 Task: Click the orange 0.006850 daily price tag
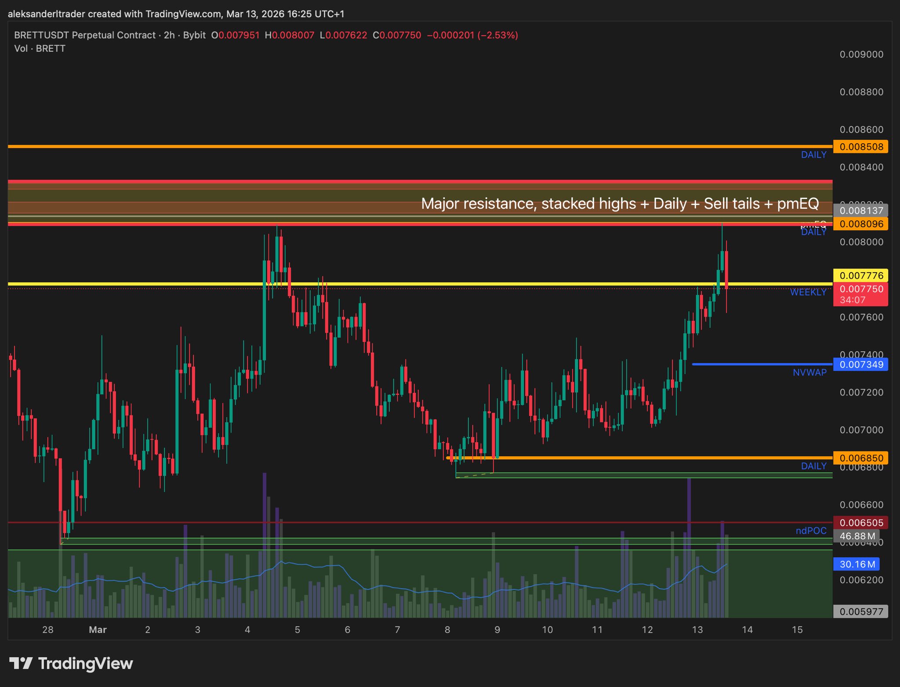click(x=860, y=458)
